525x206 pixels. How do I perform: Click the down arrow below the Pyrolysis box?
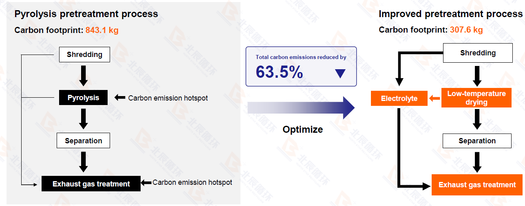84,119
